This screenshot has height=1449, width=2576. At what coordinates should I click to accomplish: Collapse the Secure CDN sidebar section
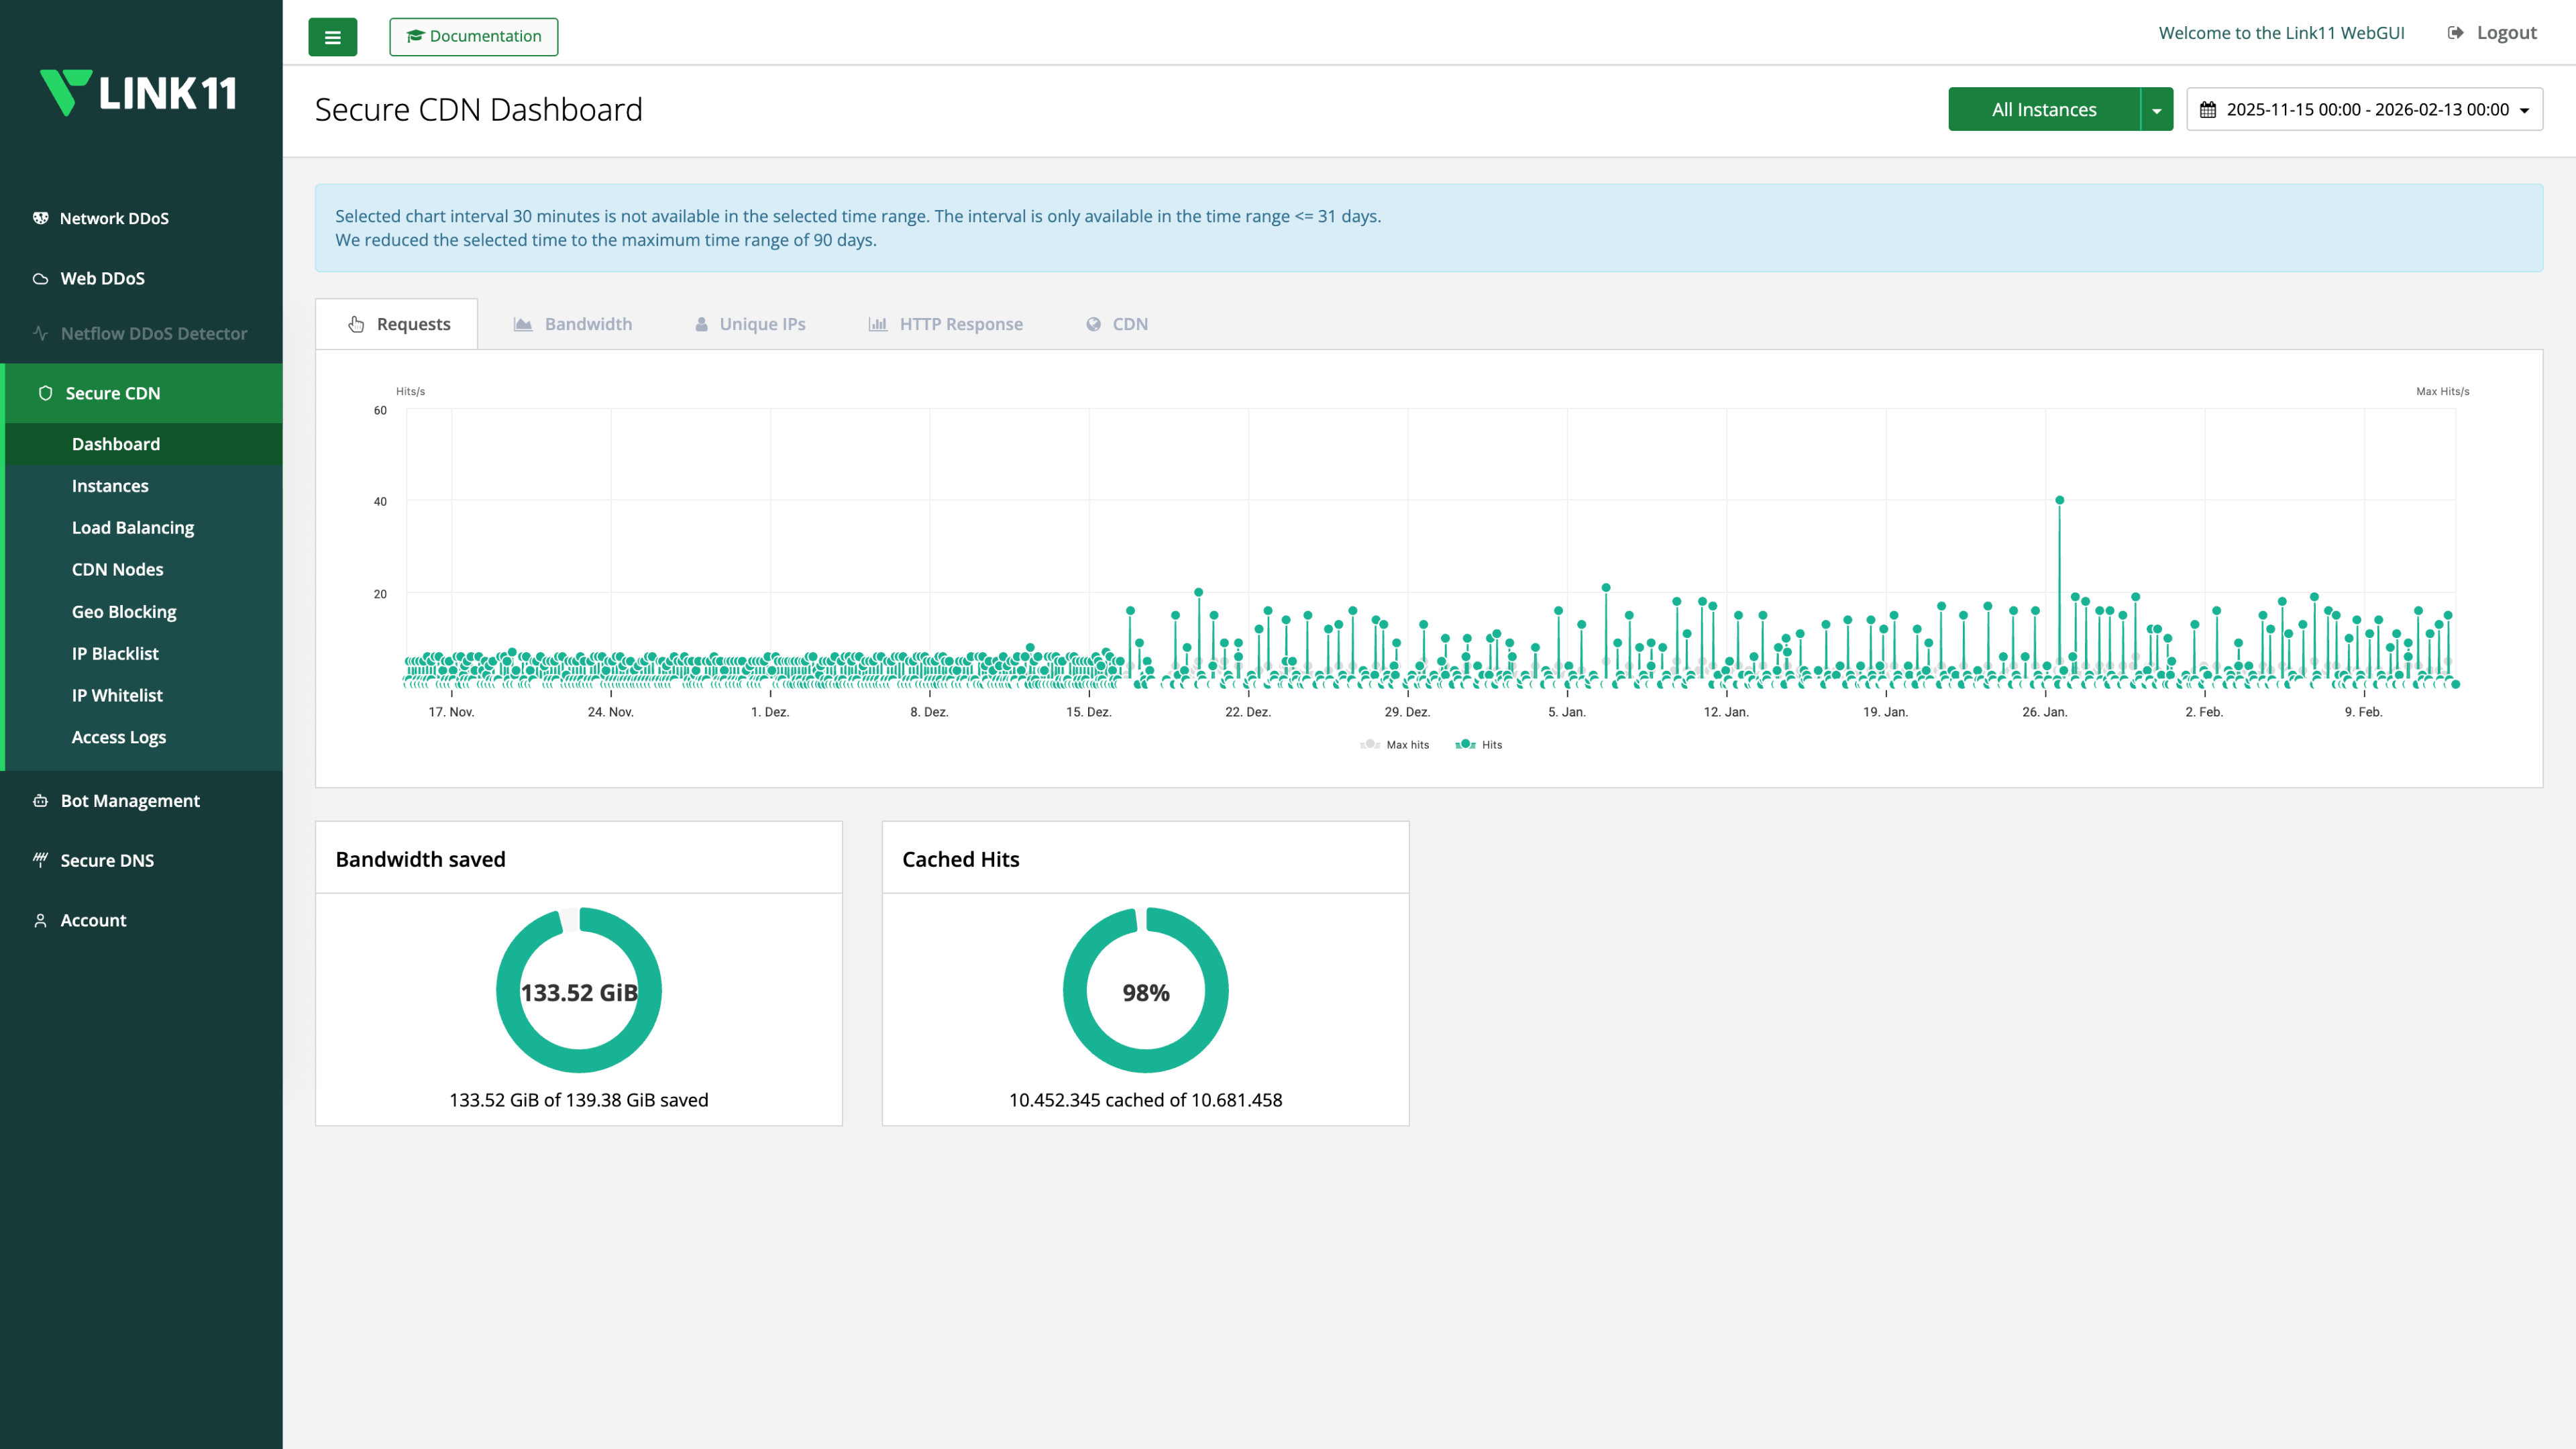[112, 393]
